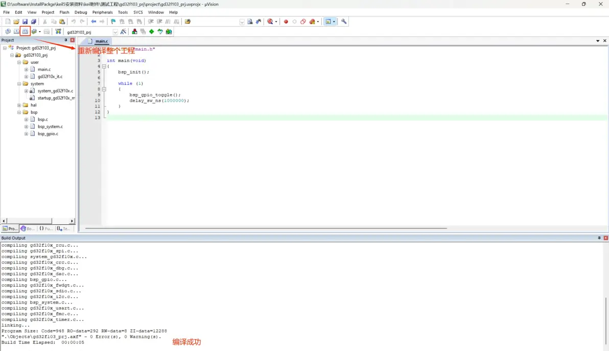
Task: Start the debug session icon
Action: pyautogui.click(x=270, y=21)
